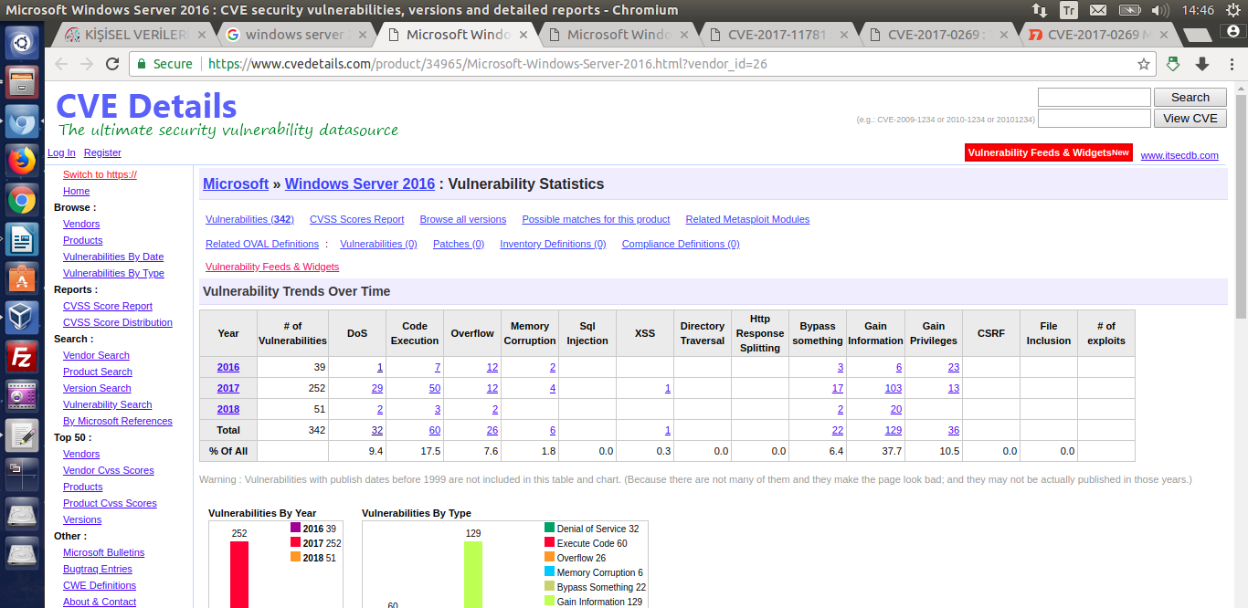Open the Workspace Switcher in the dock
This screenshot has width=1248, height=608.
[x=22, y=475]
